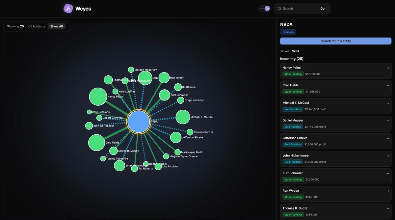Click the Show All button
The image size is (395, 220).
(56, 26)
